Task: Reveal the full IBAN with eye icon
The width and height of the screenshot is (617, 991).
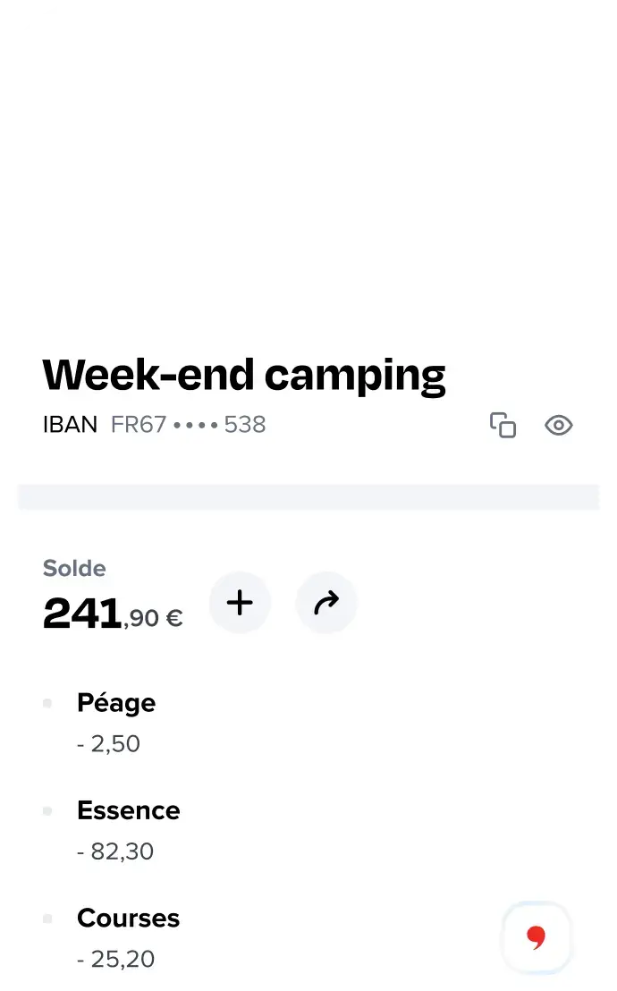Action: pos(559,426)
